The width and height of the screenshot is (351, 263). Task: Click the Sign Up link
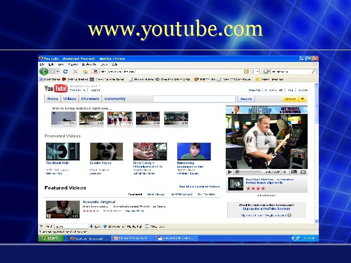pos(255,90)
